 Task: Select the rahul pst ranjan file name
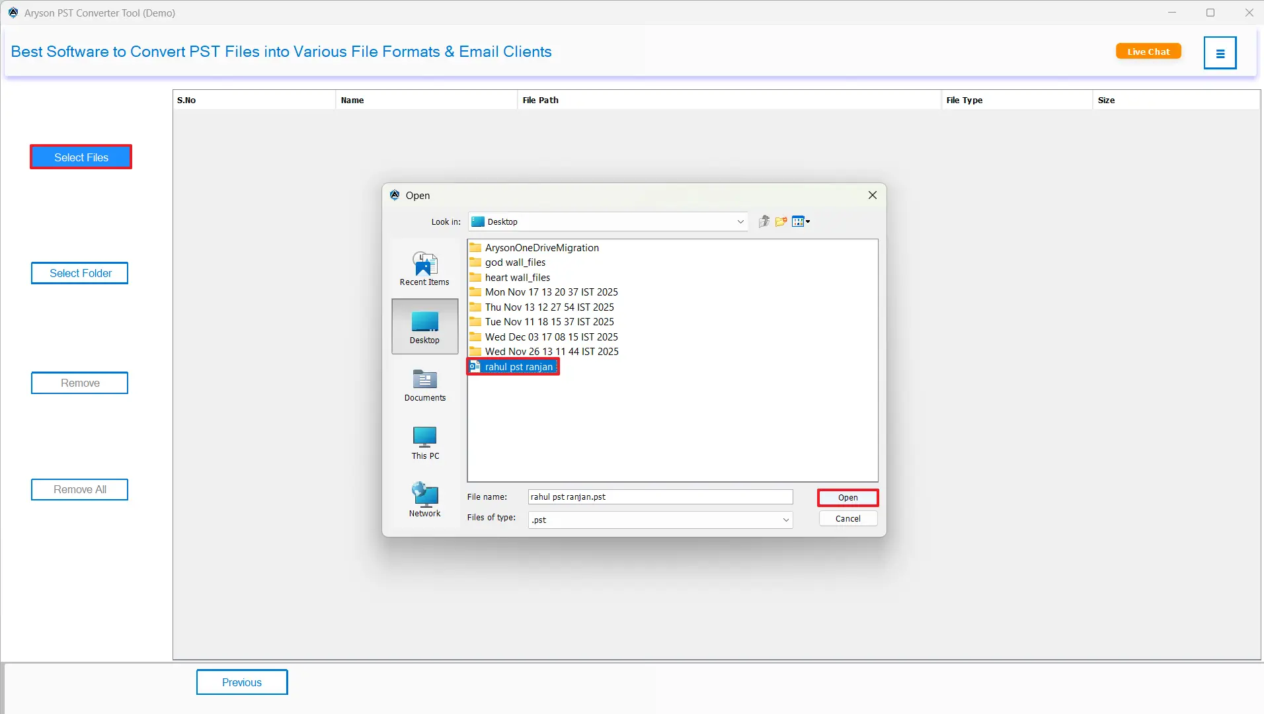(x=519, y=367)
